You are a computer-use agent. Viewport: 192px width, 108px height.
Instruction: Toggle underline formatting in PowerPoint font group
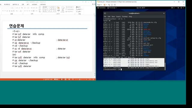[7, 11]
